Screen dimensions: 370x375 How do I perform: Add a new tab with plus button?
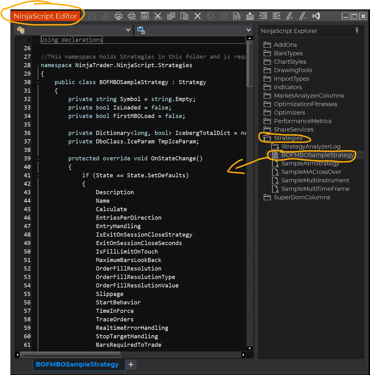coord(131,364)
